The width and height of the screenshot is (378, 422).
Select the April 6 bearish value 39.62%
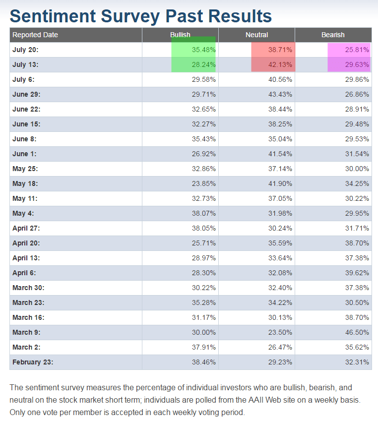[x=357, y=273]
